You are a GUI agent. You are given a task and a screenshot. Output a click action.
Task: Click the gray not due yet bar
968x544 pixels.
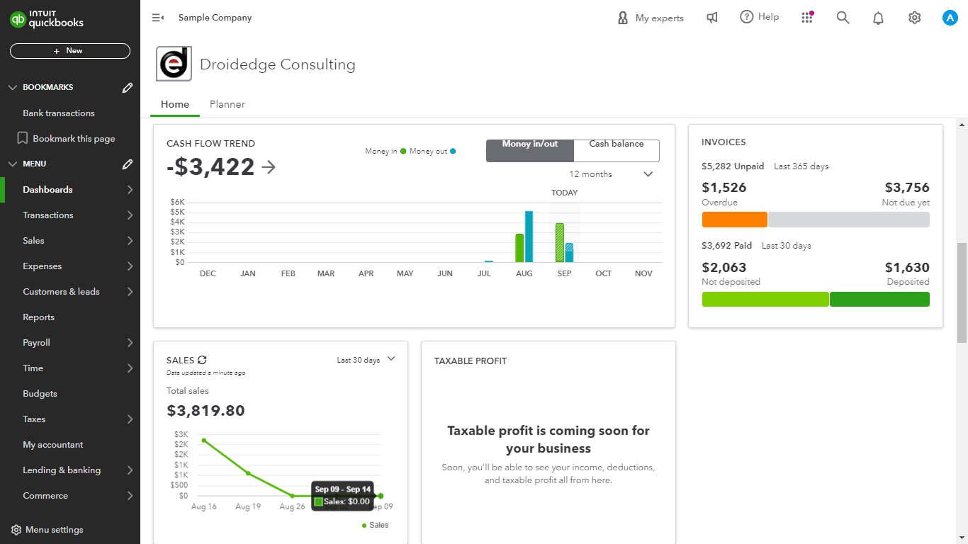(x=848, y=220)
